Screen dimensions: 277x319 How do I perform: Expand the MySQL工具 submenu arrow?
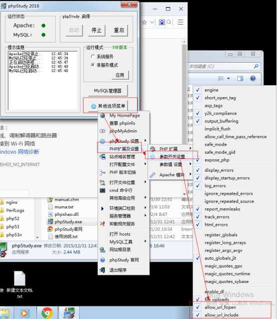click(x=145, y=241)
